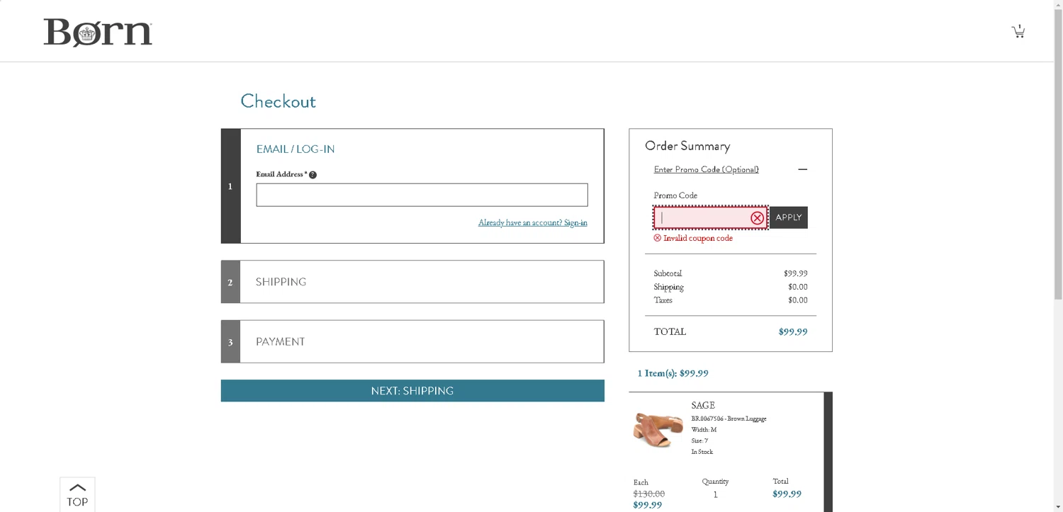
Task: Select the Email / Log-in step heading
Action: 296,149
